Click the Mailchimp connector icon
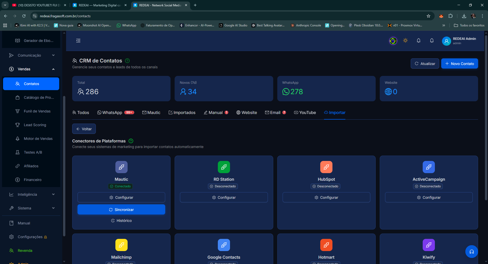This screenshot has width=488, height=264. tap(121, 245)
